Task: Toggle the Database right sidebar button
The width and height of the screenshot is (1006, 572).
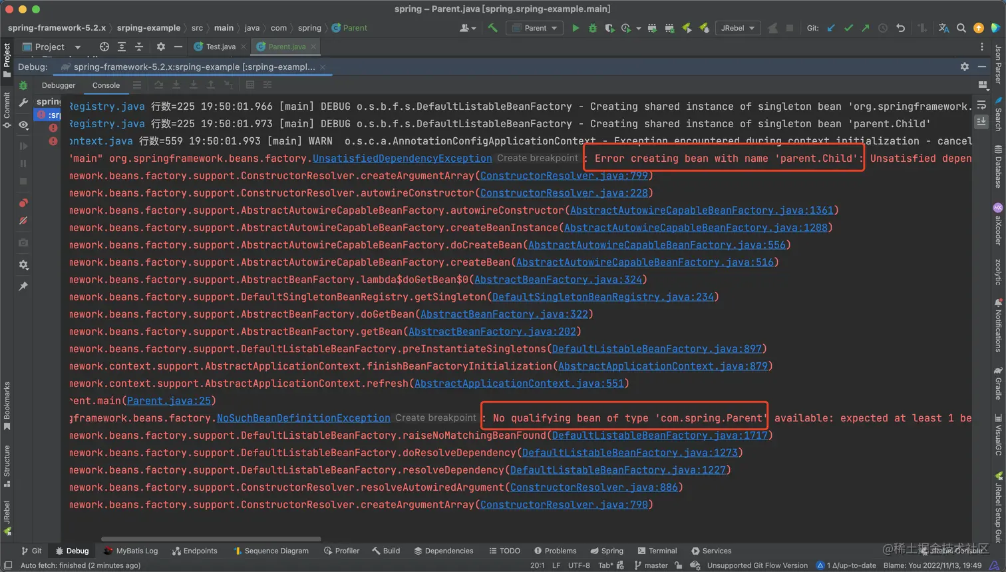Action: tap(998, 166)
